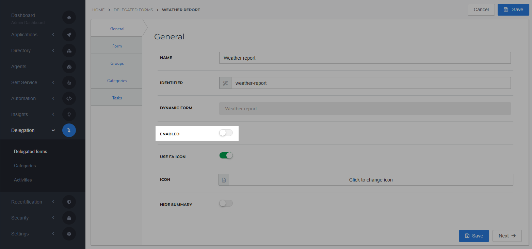Click the Cancel button

481,9
